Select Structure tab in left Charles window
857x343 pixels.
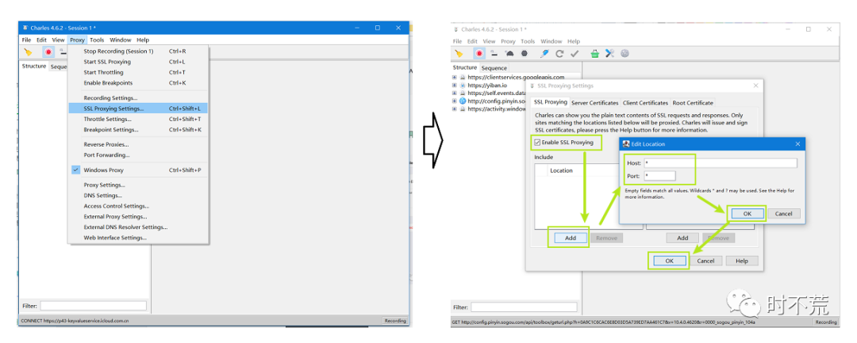tap(34, 66)
